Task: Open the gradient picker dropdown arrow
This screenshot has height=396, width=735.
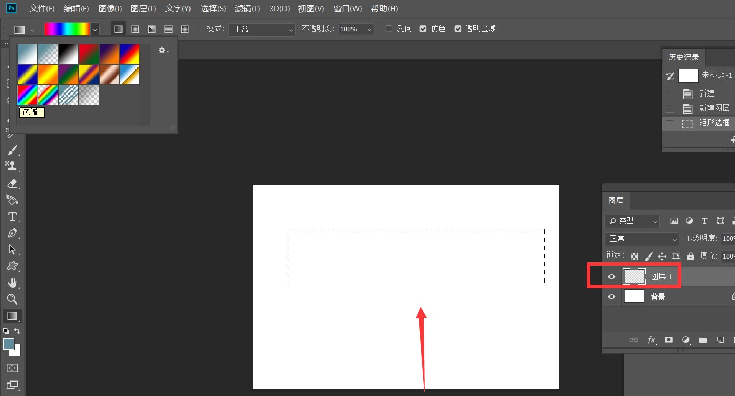Action: [x=94, y=30]
